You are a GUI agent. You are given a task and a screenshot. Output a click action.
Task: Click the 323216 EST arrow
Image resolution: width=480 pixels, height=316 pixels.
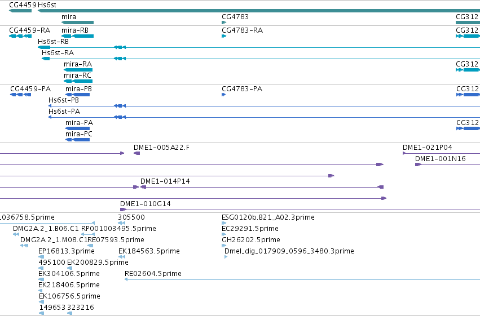tap(70, 313)
